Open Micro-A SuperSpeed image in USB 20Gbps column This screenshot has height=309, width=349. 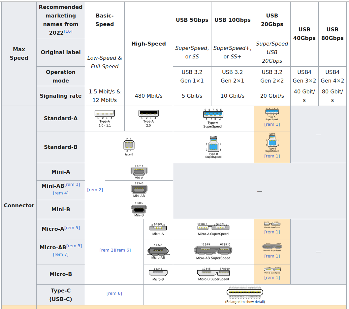(x=272, y=224)
